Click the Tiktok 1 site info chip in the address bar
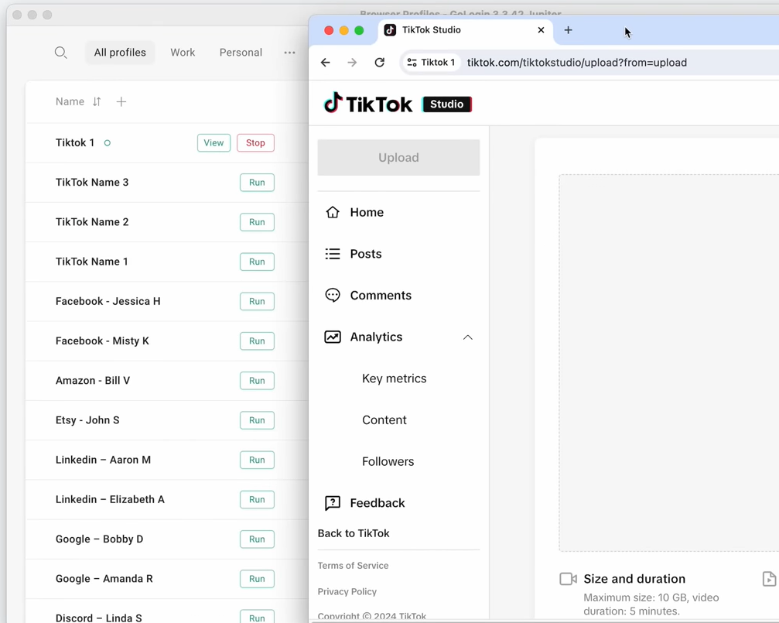Image resolution: width=779 pixels, height=623 pixels. pyautogui.click(x=431, y=62)
